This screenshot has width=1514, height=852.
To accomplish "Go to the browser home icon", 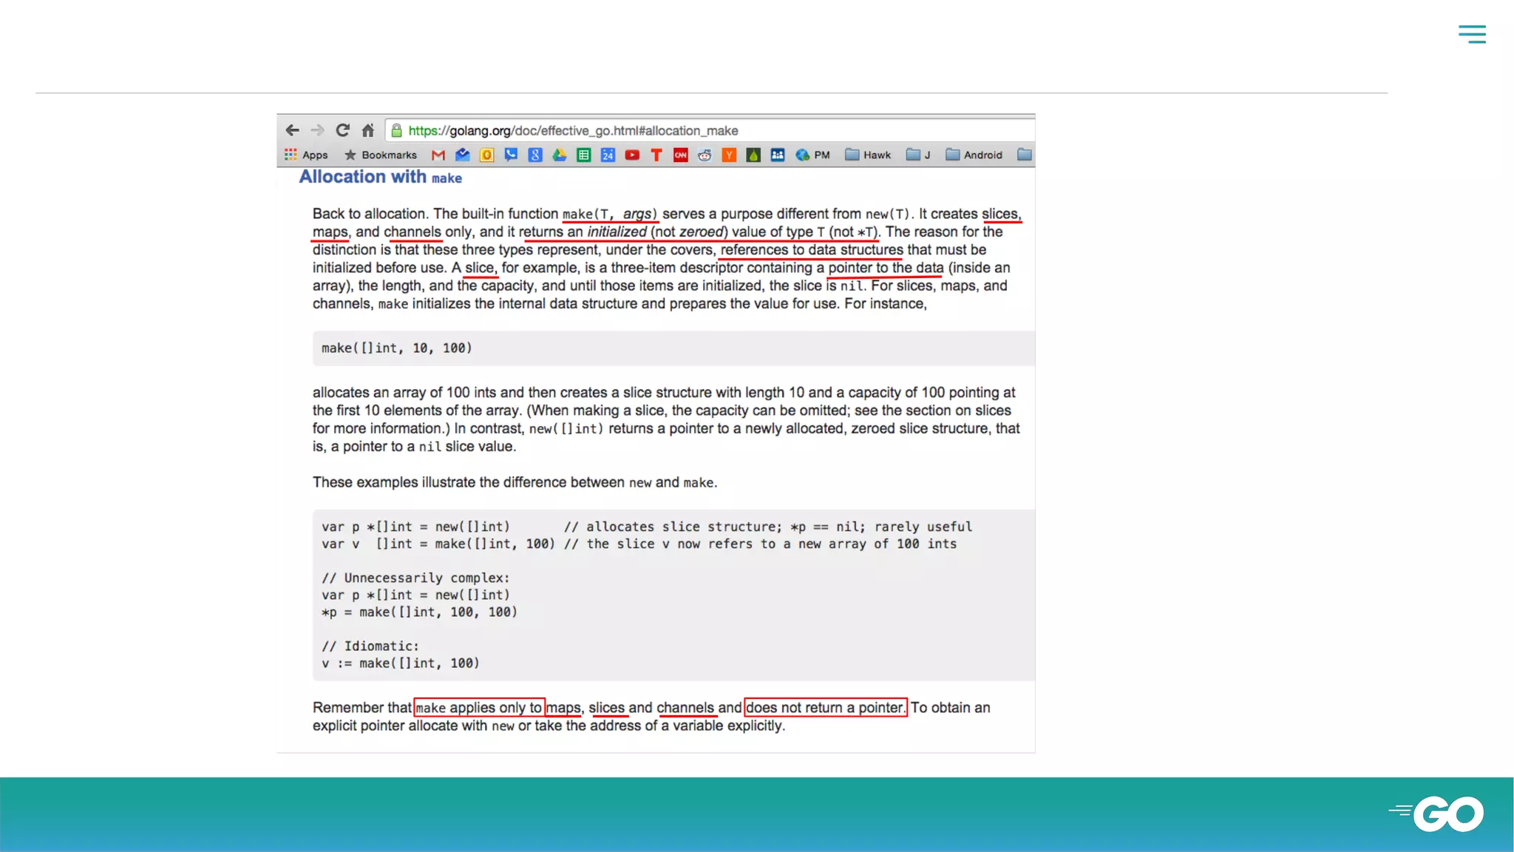I will point(367,130).
